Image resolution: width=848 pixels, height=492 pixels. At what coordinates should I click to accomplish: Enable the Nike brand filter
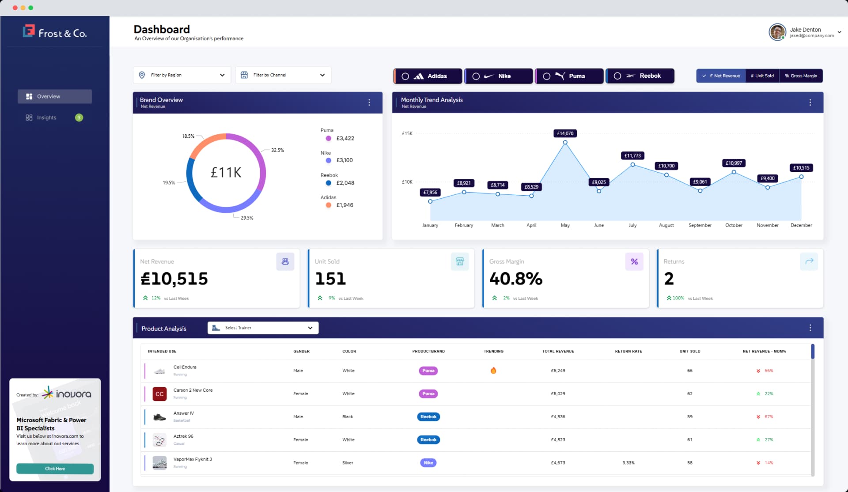coord(498,76)
